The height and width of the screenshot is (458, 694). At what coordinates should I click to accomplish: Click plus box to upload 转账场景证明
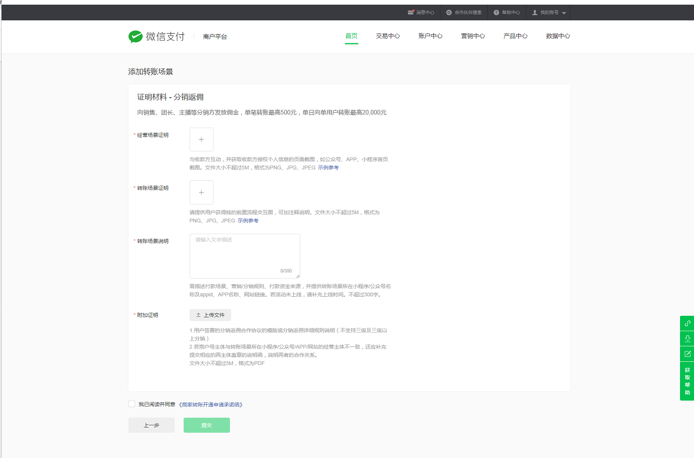tap(202, 193)
